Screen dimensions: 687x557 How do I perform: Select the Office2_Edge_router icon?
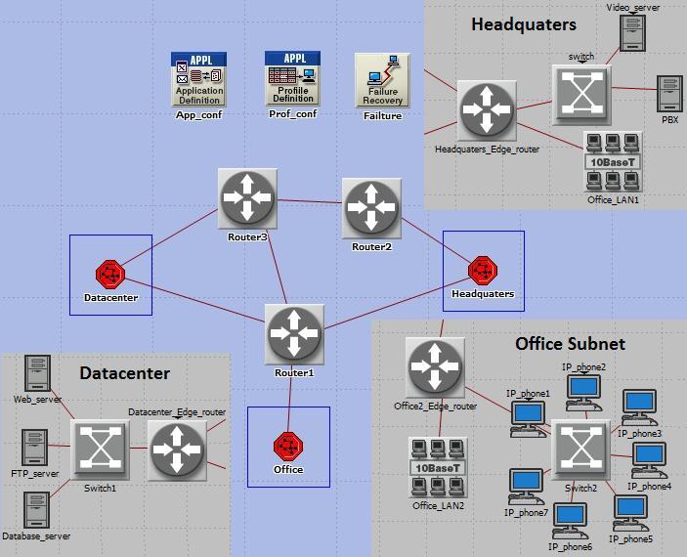click(435, 366)
